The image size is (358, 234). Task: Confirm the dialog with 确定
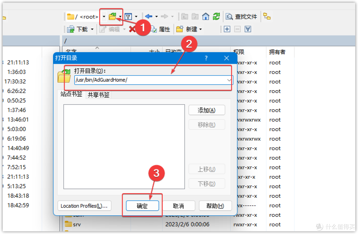pyautogui.click(x=142, y=205)
